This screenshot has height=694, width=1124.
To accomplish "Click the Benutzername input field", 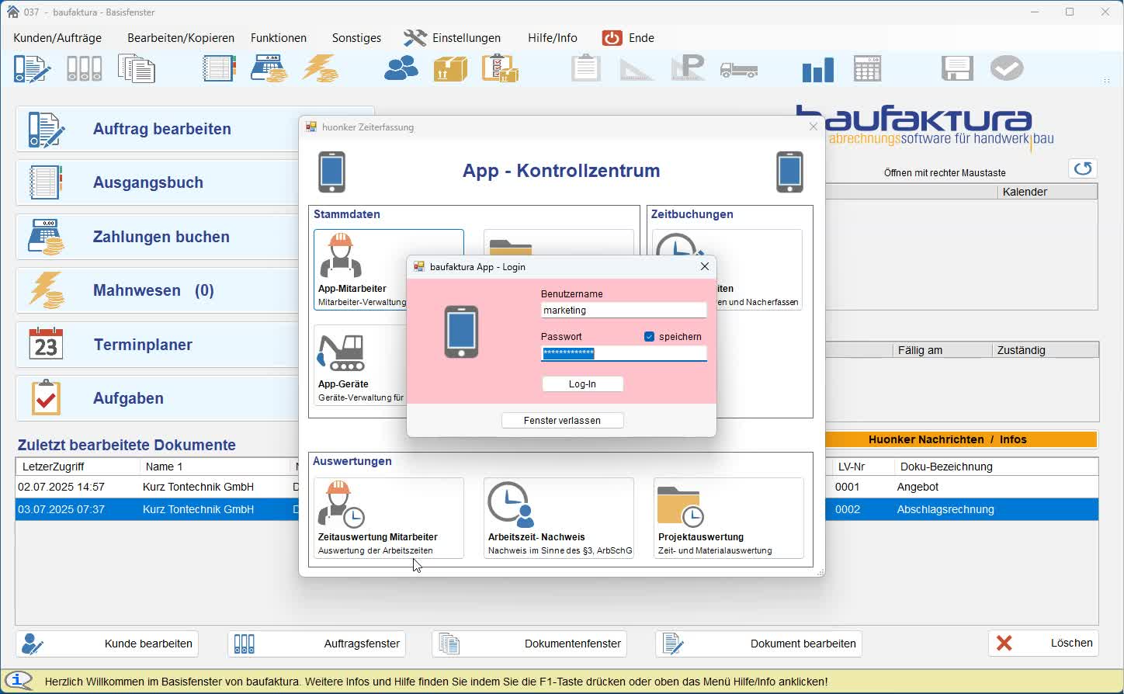I will pos(624,311).
